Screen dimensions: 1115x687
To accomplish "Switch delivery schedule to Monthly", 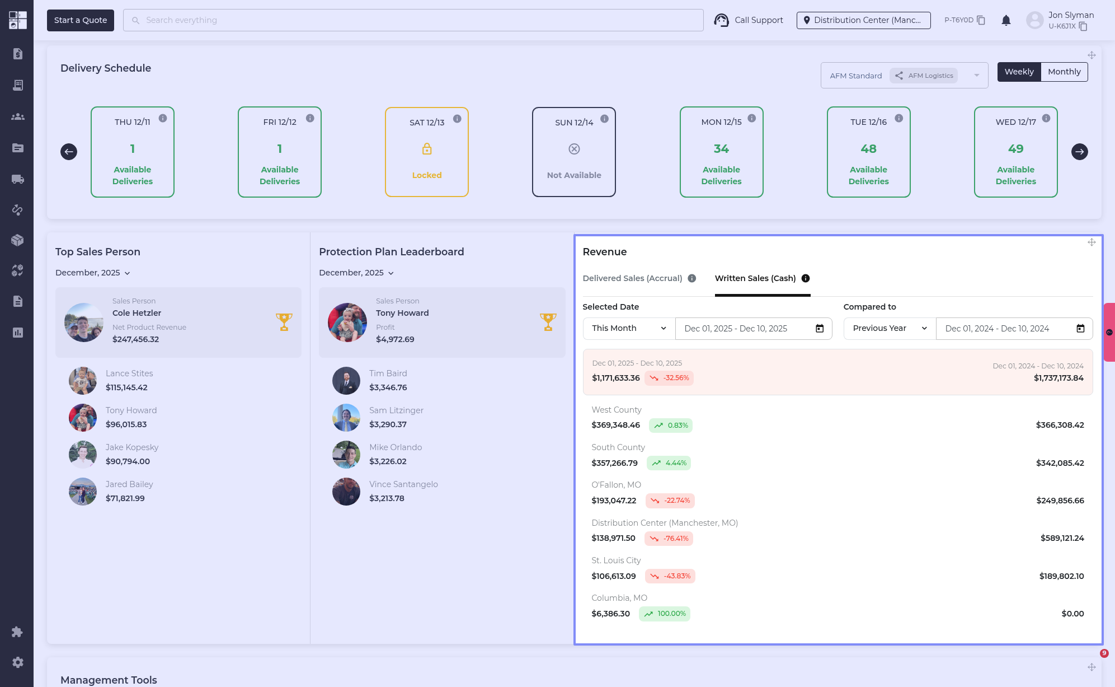I will [x=1064, y=72].
